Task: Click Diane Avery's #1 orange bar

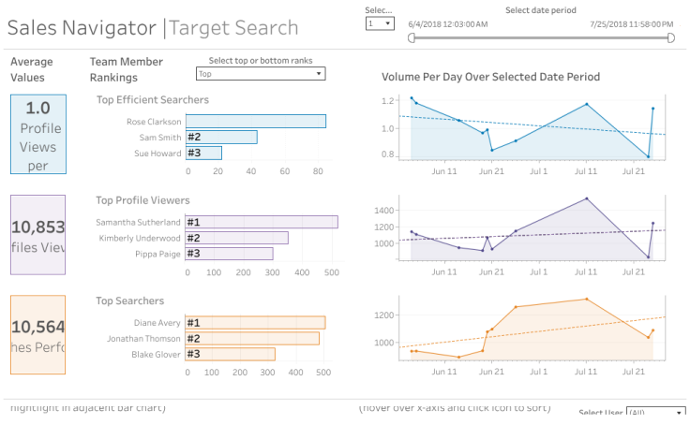Action: (255, 323)
